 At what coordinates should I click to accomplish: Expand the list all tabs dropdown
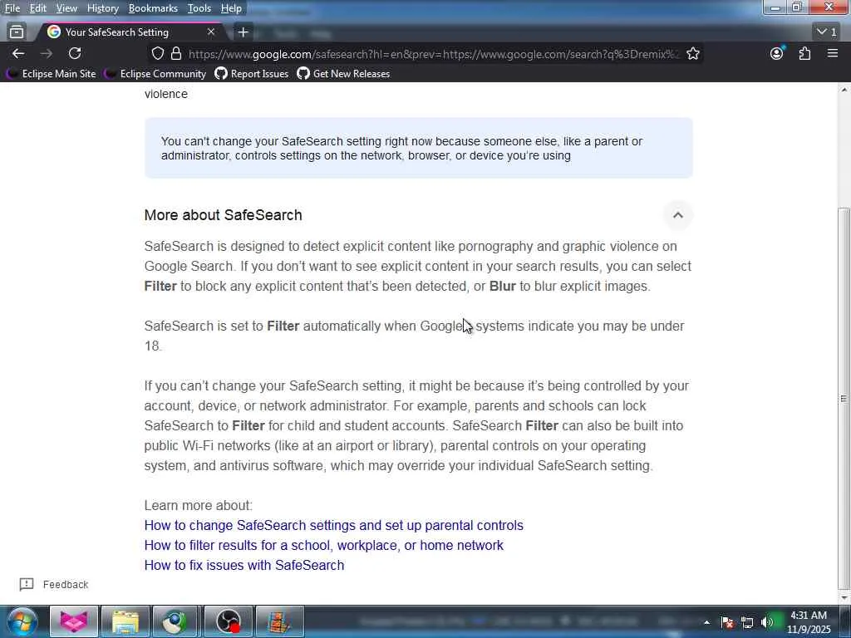(x=827, y=32)
